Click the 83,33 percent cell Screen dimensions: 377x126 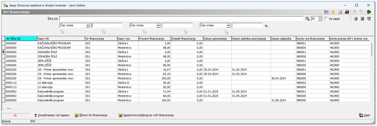(155, 74)
